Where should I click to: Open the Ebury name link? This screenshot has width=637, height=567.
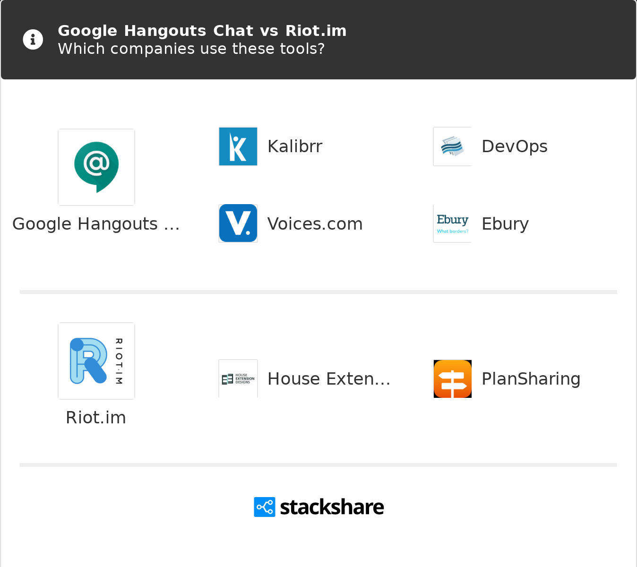(x=505, y=224)
